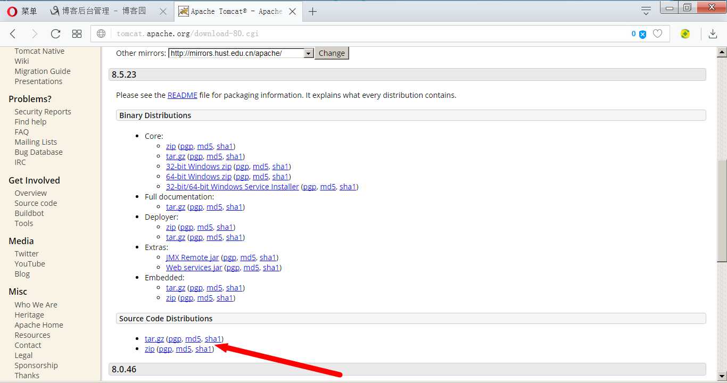This screenshot has width=727, height=383.
Task: Click the site info globe icon
Action: click(101, 34)
